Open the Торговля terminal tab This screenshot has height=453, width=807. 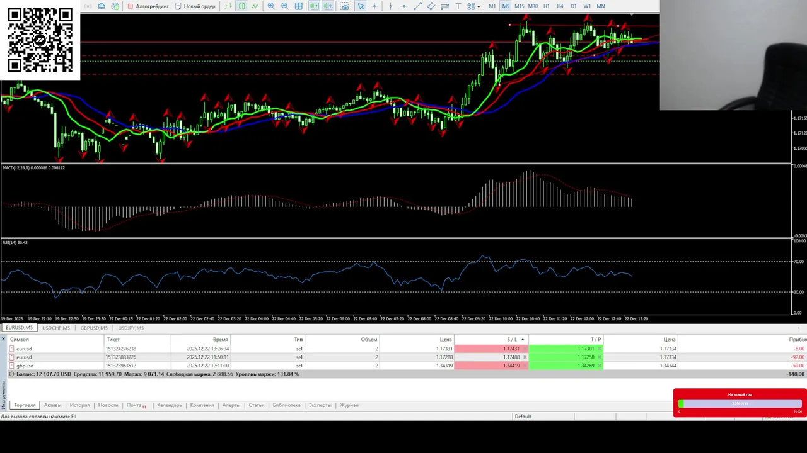25,405
